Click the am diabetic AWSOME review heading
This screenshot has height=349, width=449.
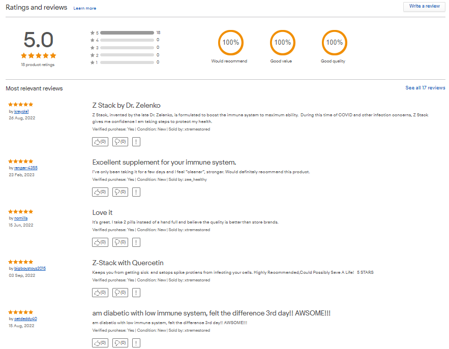click(x=212, y=313)
